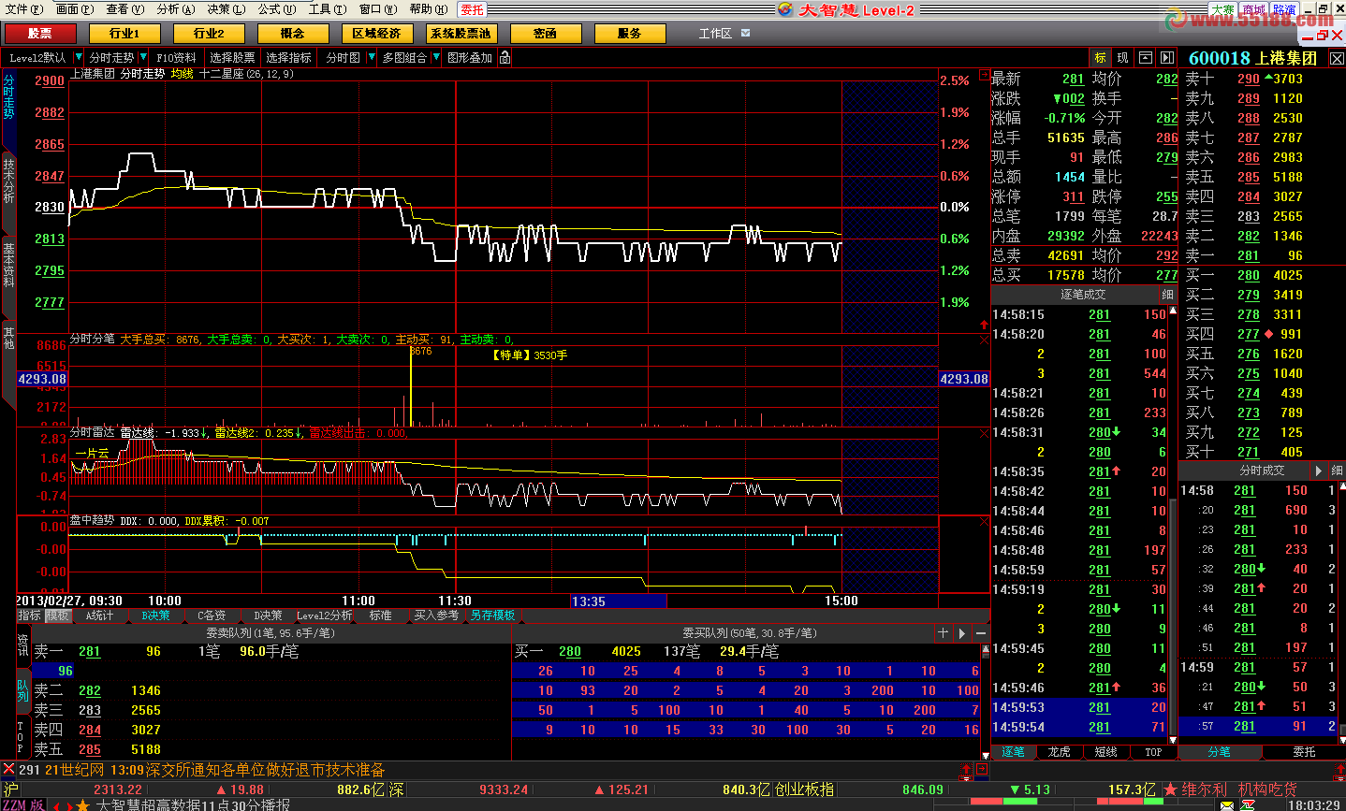1346x811 pixels.
Task: Select the 行业1 category button
Action: (124, 34)
